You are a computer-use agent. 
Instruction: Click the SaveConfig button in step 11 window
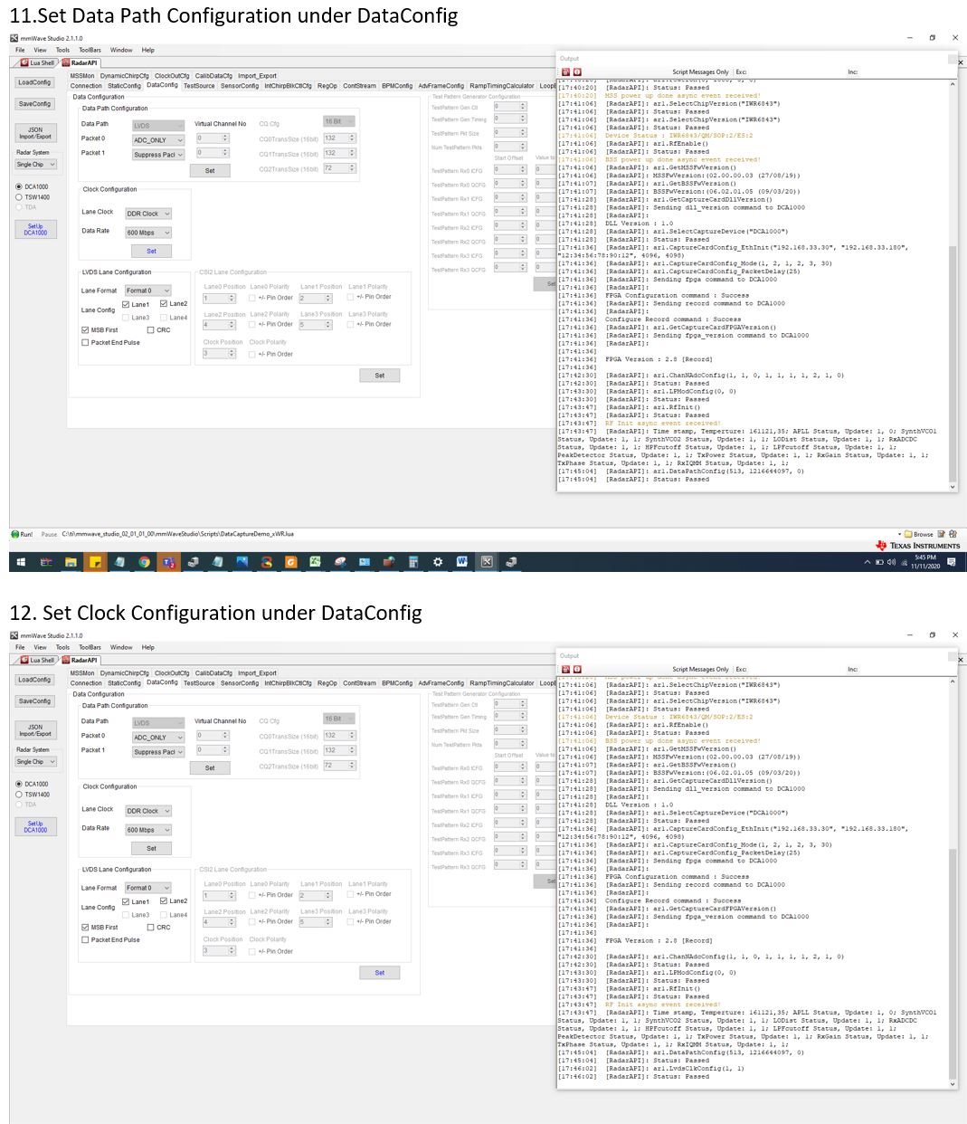(35, 104)
